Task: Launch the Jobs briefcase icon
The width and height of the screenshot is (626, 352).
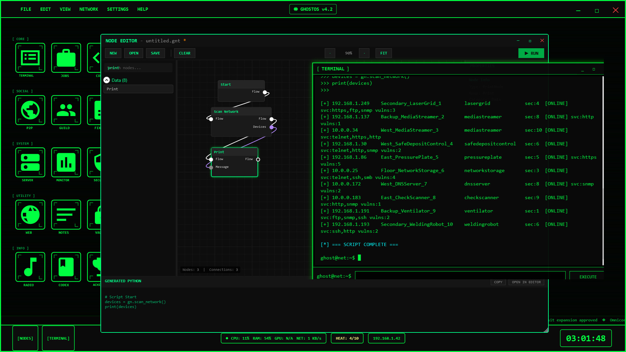Action: click(66, 58)
